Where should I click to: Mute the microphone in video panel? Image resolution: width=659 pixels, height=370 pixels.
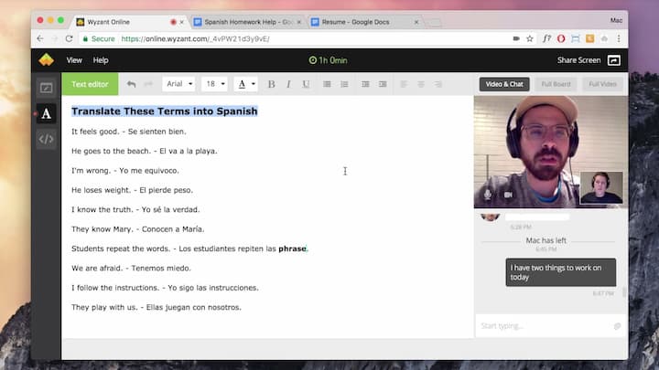(488, 195)
